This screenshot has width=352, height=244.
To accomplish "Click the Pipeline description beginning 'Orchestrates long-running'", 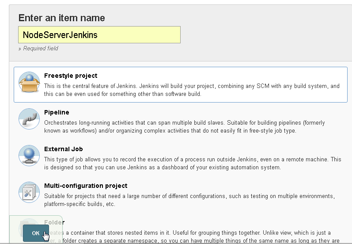I will click(x=185, y=127).
